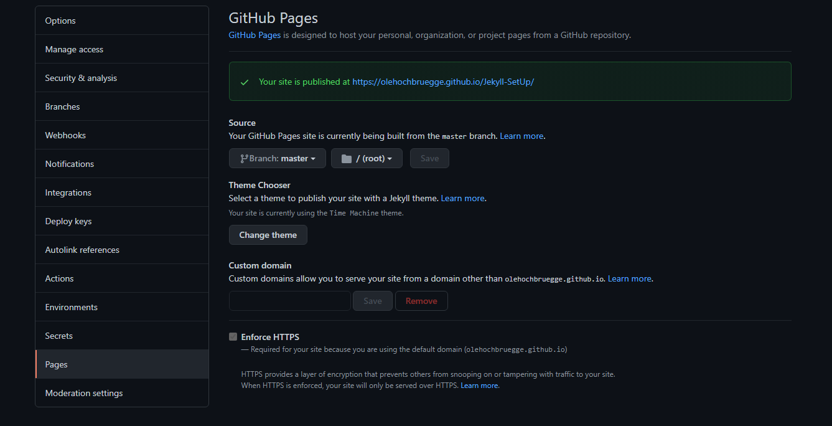
Task: Click the green checkmark published icon
Action: 245,82
